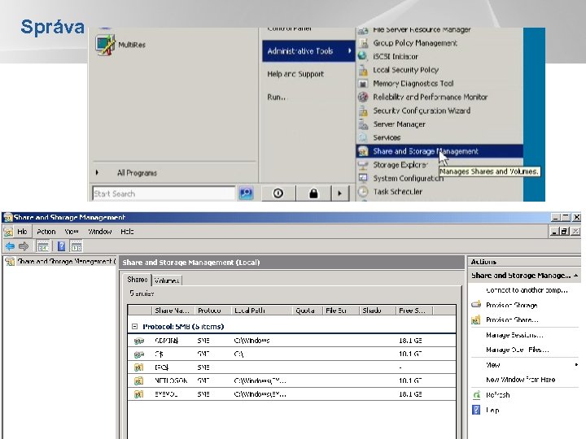
Task: Click Manage Sessions in Actions pane
Action: [x=514, y=335]
